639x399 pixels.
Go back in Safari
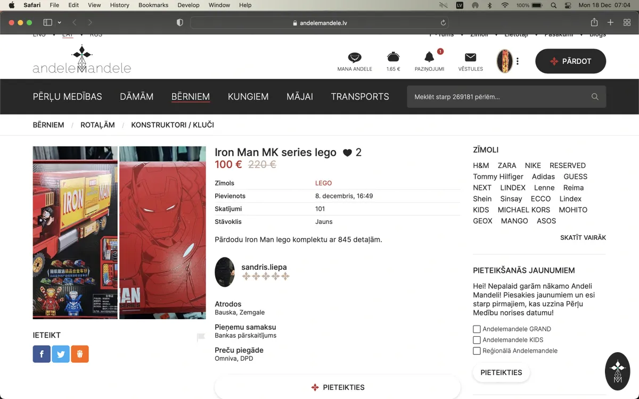point(74,22)
